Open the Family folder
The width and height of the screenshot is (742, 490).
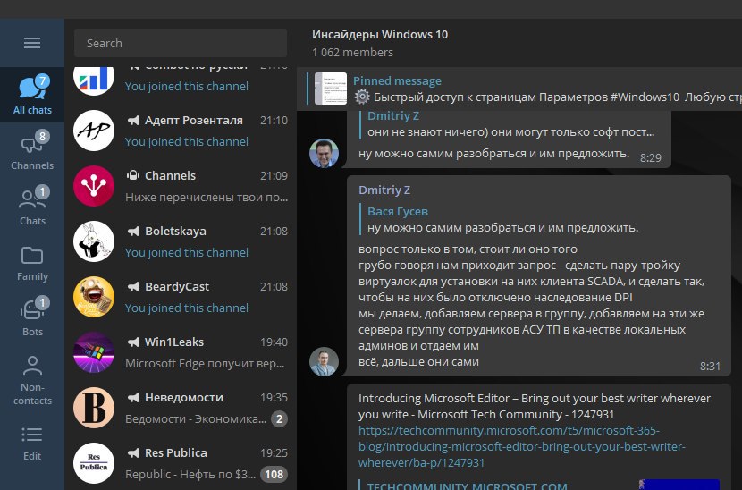[32, 261]
